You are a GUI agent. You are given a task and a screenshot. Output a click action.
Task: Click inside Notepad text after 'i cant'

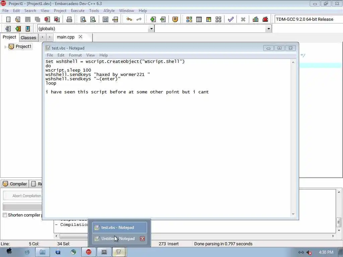tap(210, 92)
